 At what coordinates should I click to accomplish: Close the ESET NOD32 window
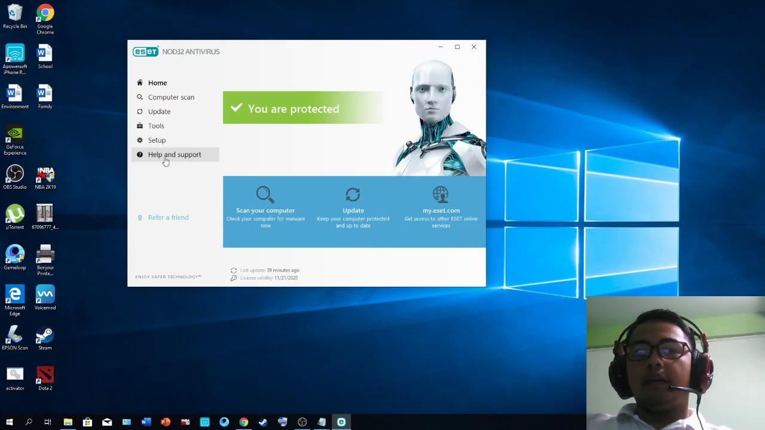(x=474, y=47)
